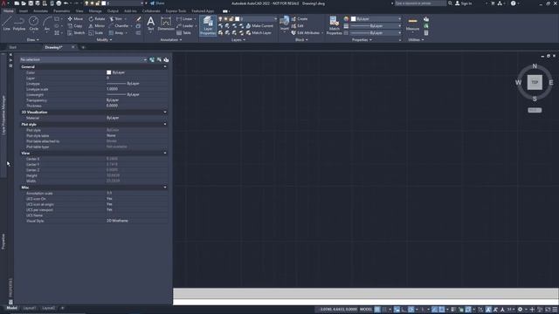Select the Polyline tool

click(19, 24)
